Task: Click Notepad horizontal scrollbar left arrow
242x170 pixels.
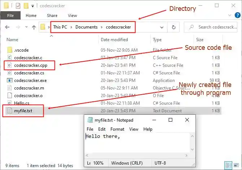Action: (x=87, y=155)
